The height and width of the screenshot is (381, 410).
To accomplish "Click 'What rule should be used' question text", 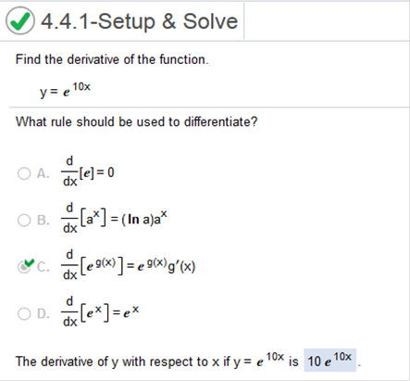I will [136, 121].
